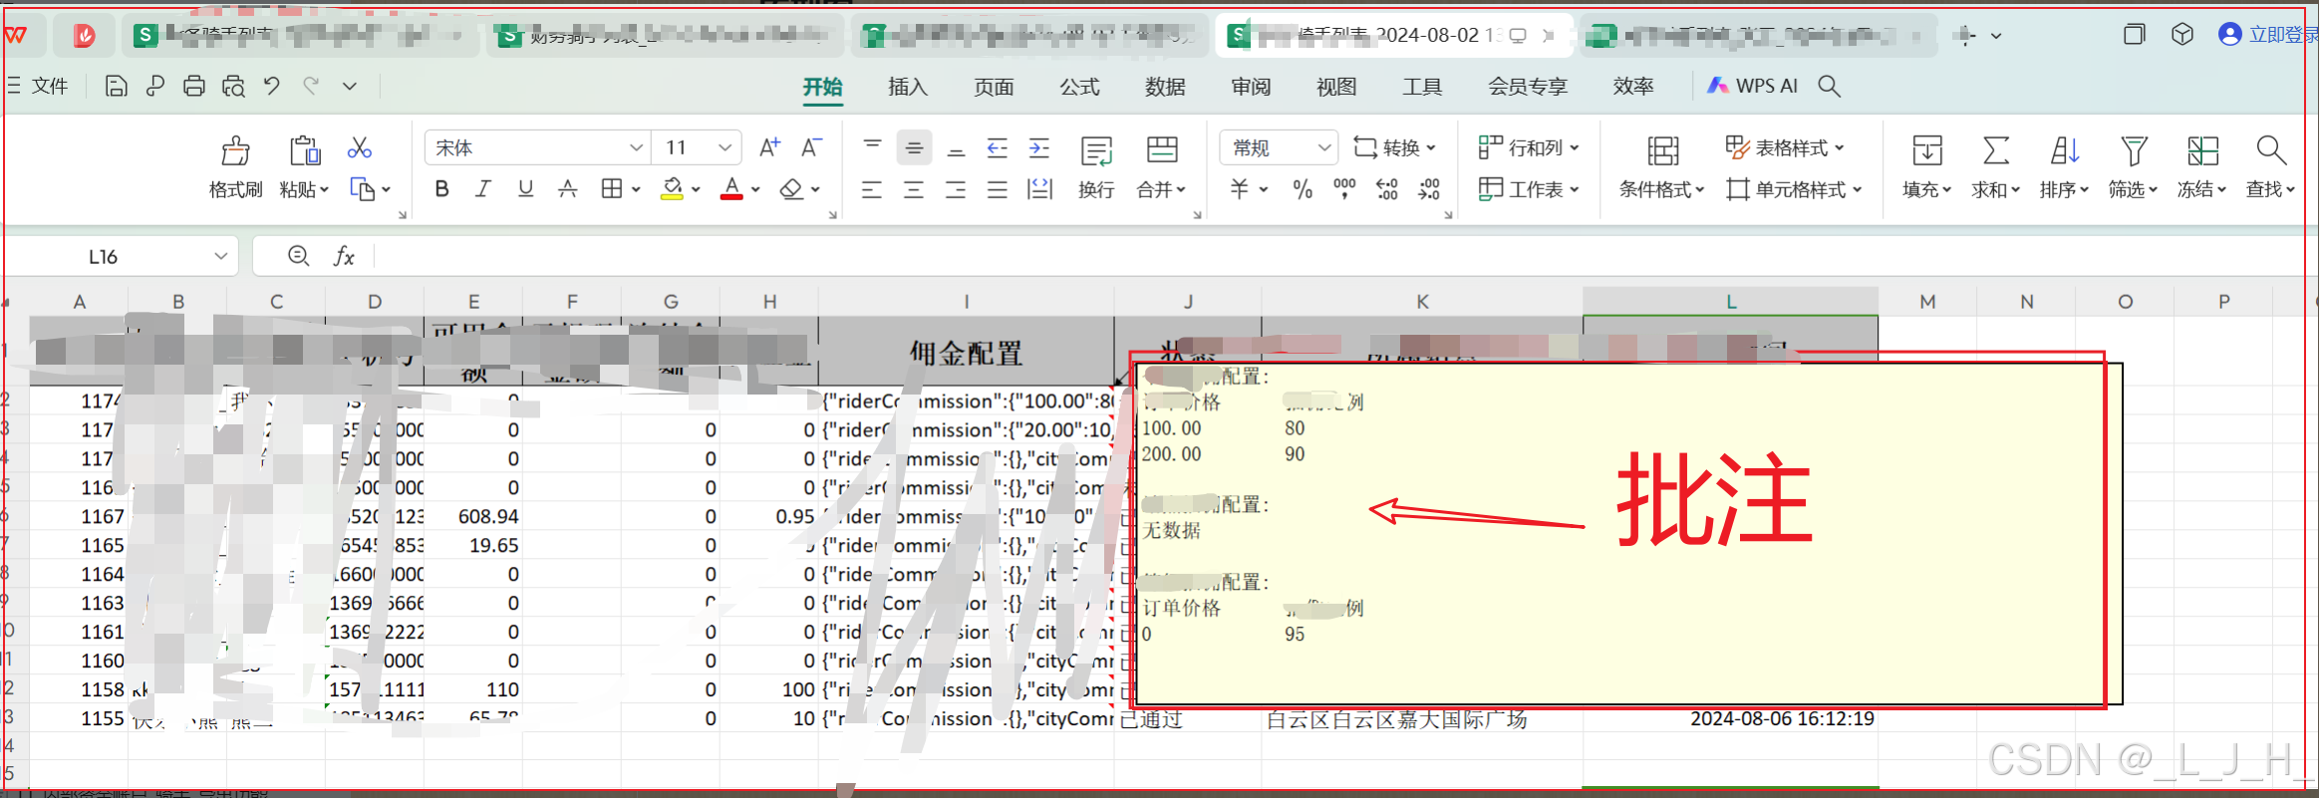The image size is (2319, 798).
Task: Click the cell Borders icon
Action: pos(612,188)
